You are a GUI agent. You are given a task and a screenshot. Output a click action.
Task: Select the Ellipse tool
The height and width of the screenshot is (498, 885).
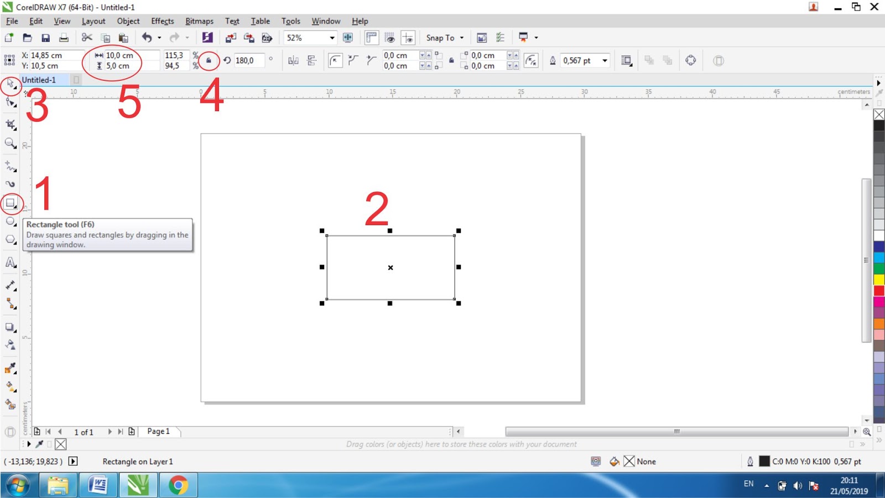point(9,221)
